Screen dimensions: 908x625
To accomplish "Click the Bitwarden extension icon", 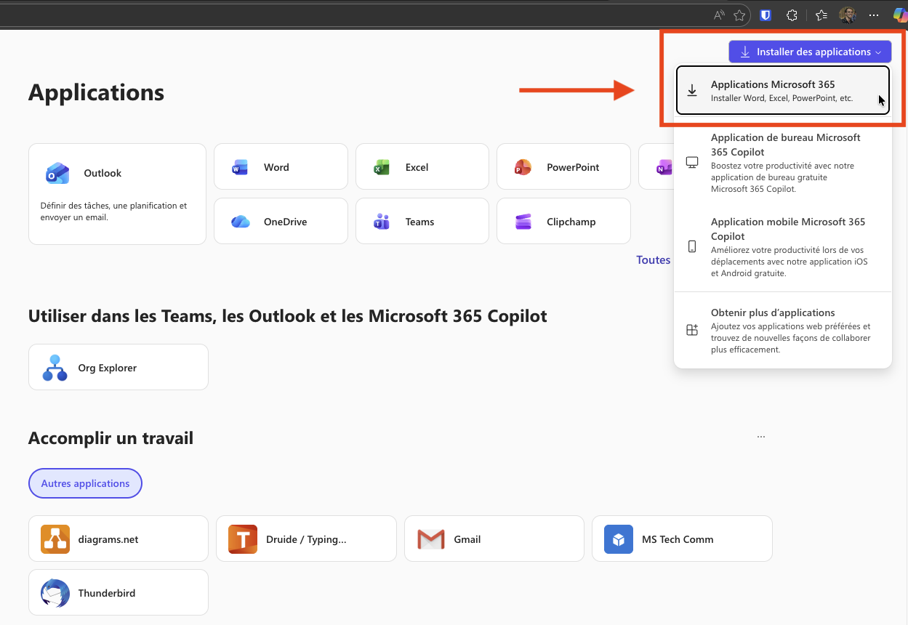I will point(766,15).
